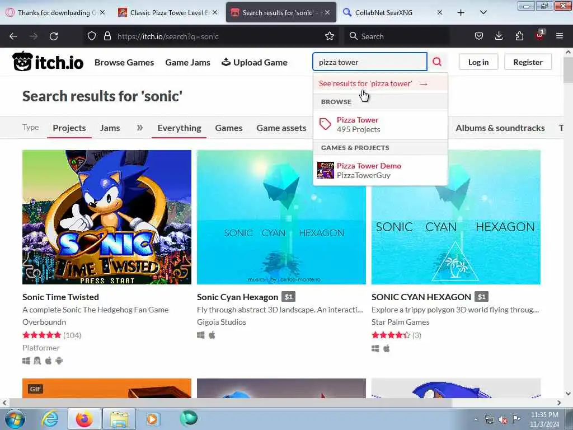
Task: Close the 'Thanks for downloading' tab
Action: point(103,13)
